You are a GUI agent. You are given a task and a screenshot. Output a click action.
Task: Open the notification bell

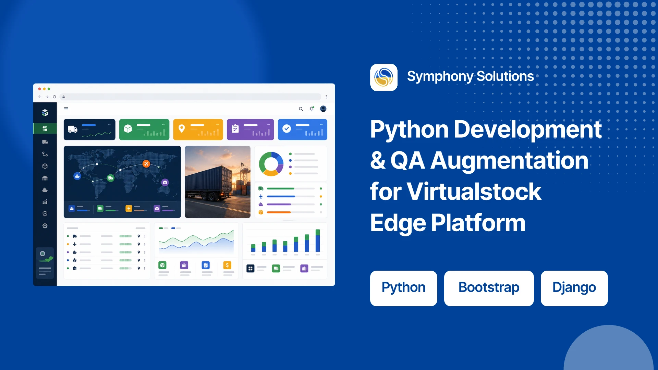point(312,109)
